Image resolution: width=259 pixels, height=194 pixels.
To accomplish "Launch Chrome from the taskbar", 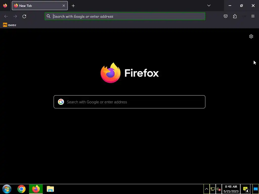I will coord(21,189).
